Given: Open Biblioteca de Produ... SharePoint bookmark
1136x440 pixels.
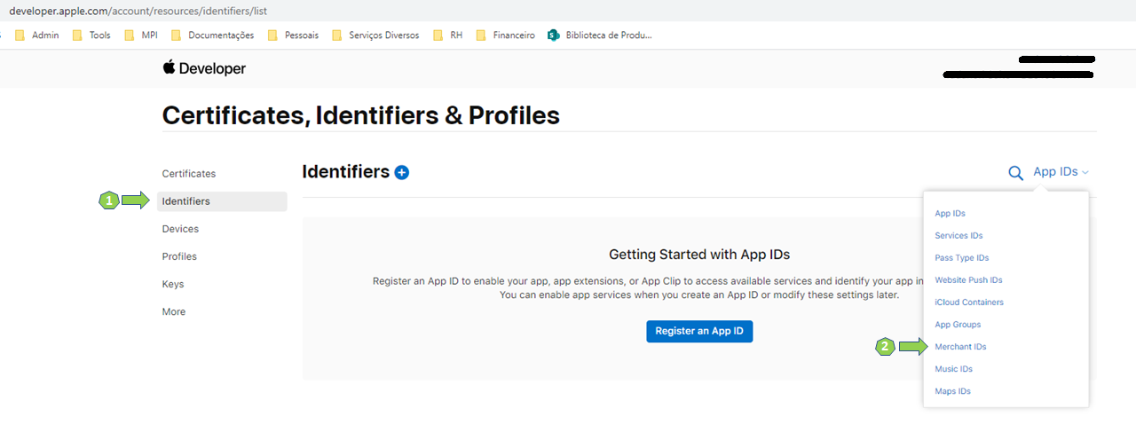Looking at the screenshot, I should [x=600, y=35].
